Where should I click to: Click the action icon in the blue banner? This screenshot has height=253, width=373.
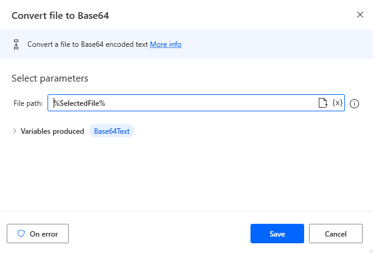click(16, 44)
